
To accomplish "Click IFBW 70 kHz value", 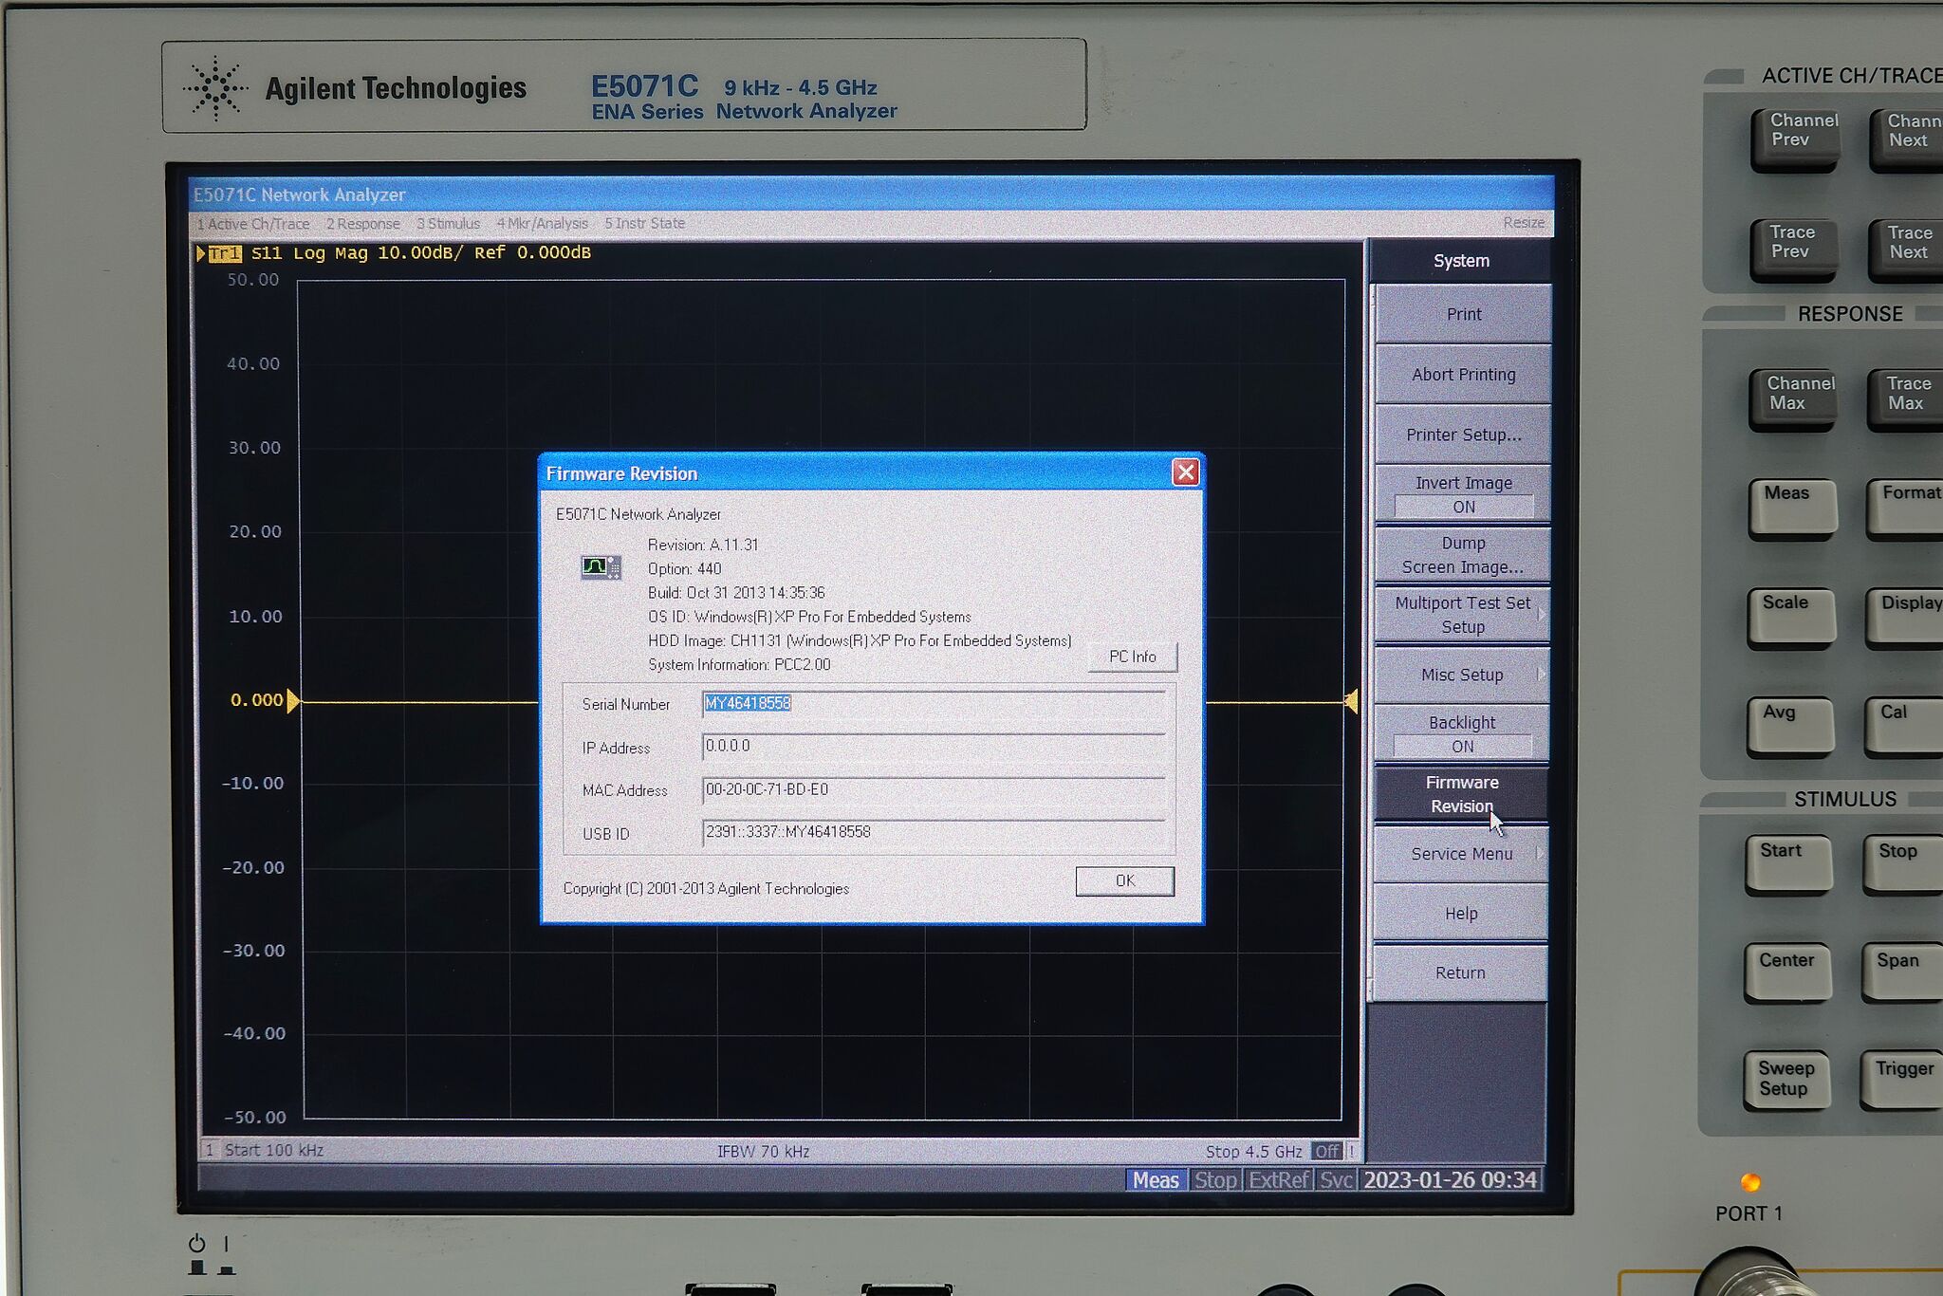I will tap(763, 1151).
